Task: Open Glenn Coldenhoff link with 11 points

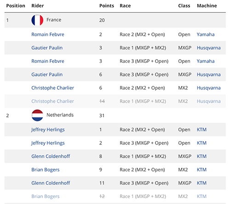Action: [51, 183]
